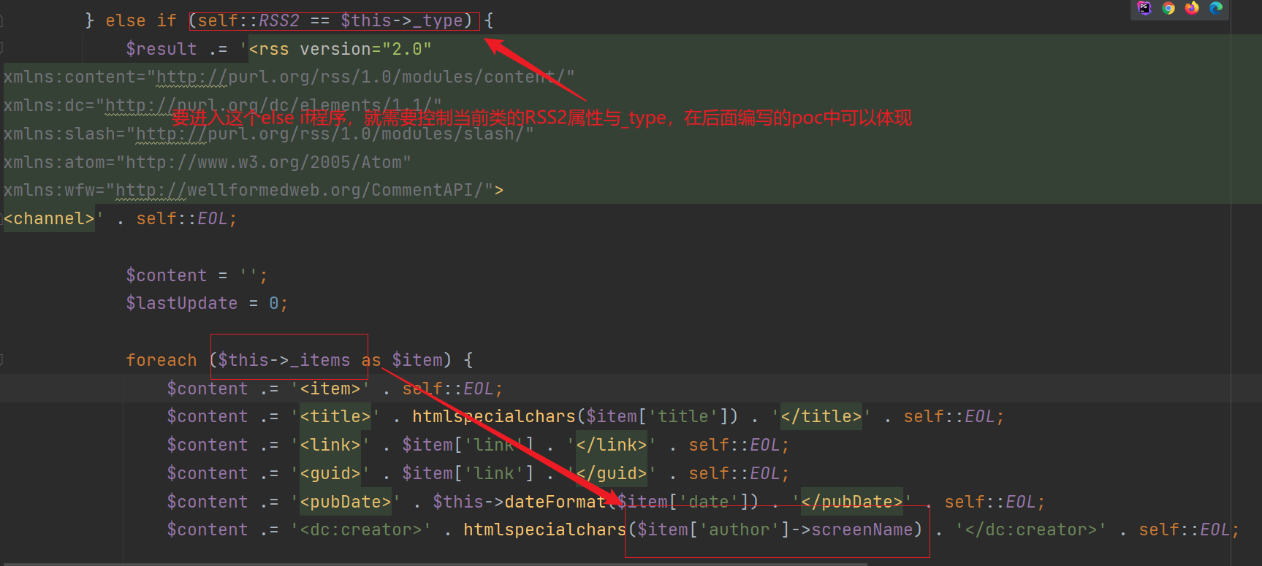
Task: Click htmlspecialchars on the dc:creator line
Action: [x=545, y=529]
